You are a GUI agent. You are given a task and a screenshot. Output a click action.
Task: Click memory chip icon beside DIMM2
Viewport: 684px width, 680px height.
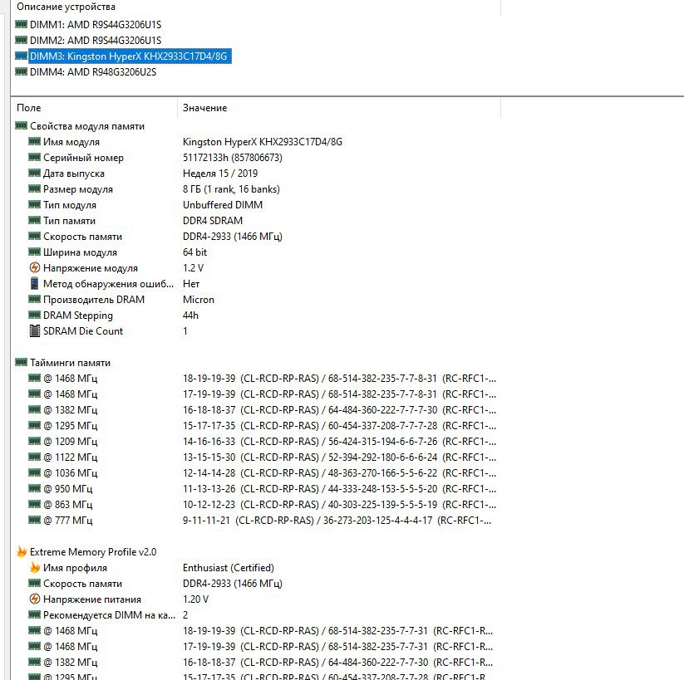pos(21,40)
